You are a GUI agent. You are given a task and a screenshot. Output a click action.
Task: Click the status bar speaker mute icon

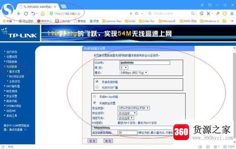(200, 147)
